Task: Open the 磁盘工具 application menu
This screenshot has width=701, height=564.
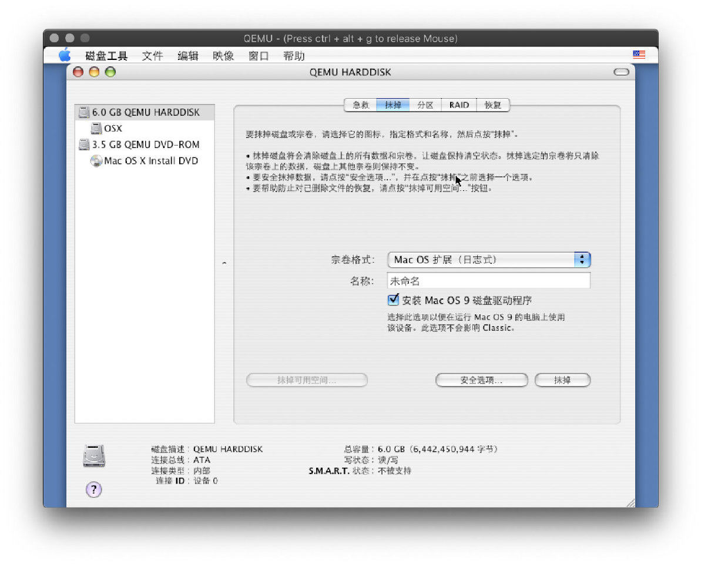Action: point(106,56)
